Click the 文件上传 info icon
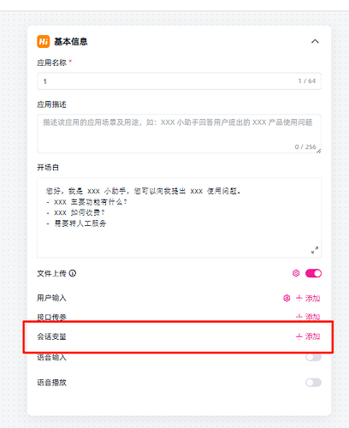 (x=73, y=273)
